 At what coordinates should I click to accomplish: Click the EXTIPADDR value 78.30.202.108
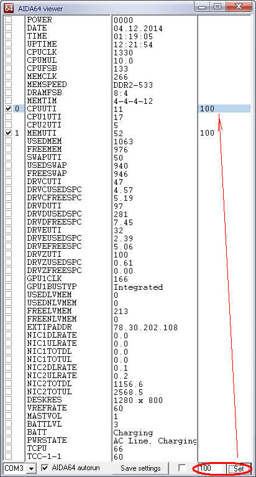(145, 327)
